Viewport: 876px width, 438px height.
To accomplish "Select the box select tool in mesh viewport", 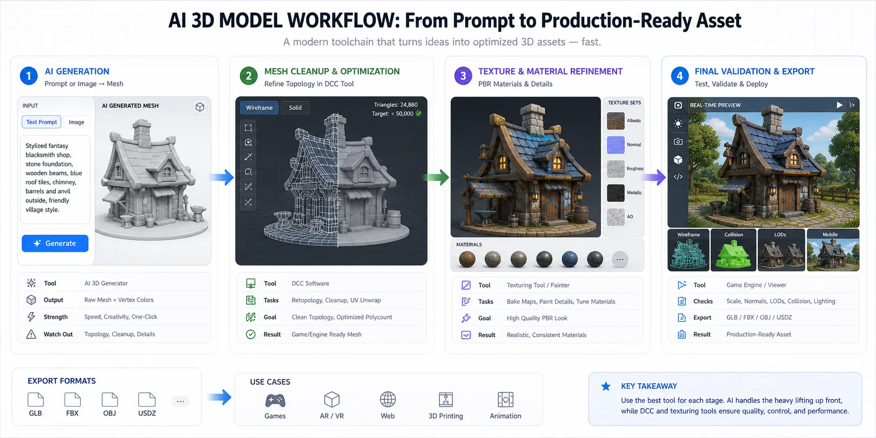I will click(248, 128).
